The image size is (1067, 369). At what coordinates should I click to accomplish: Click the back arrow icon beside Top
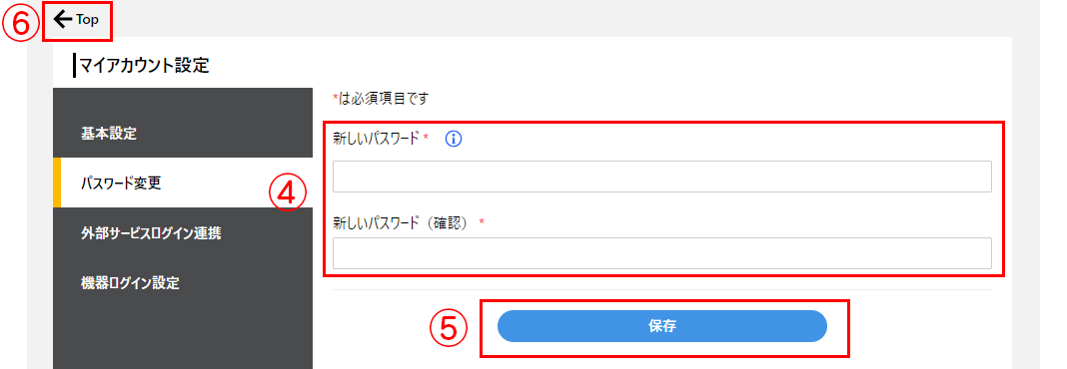(x=63, y=20)
